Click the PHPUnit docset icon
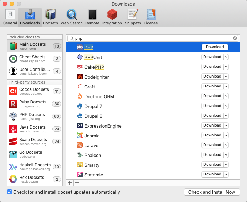 80,57
